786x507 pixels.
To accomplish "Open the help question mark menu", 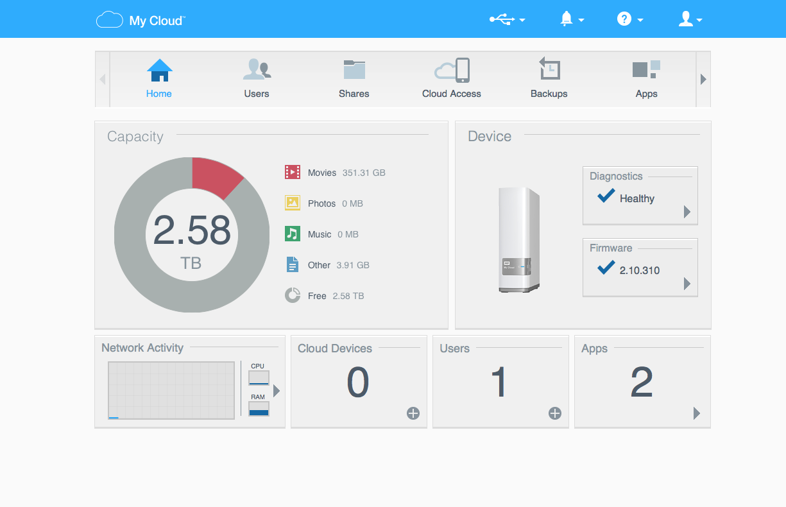I will tap(629, 19).
